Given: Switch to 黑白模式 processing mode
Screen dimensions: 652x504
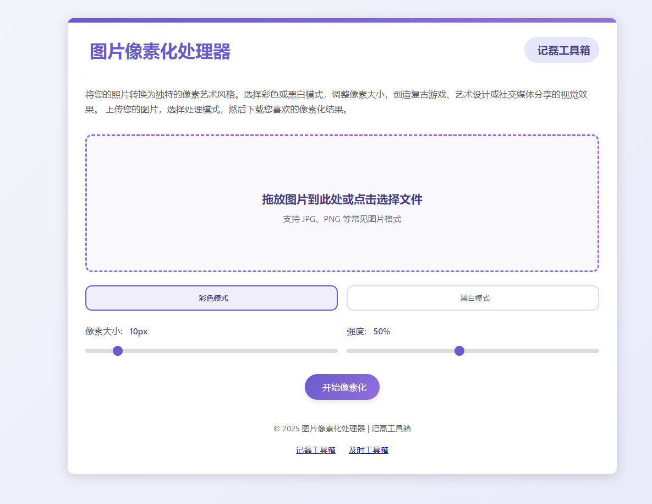Looking at the screenshot, I should (x=472, y=297).
